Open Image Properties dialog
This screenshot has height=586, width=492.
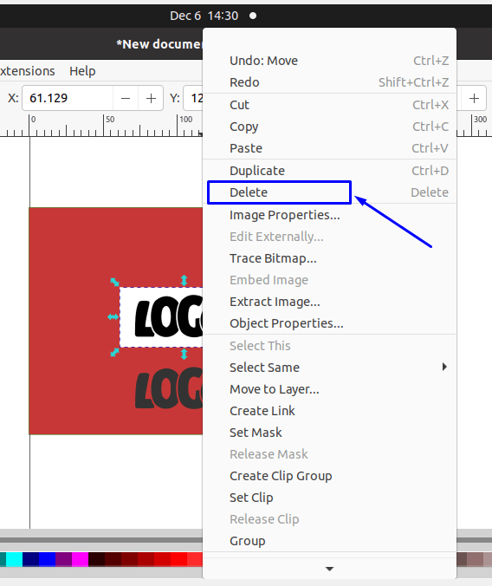point(329,215)
